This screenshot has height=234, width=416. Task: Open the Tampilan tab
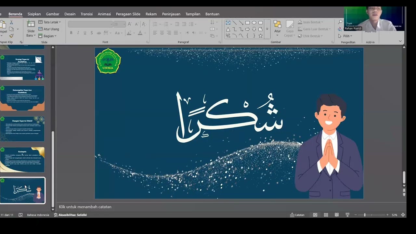click(193, 14)
